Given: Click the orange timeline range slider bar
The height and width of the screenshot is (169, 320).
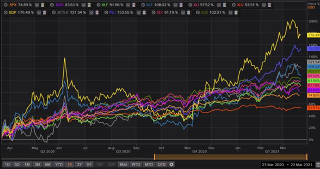Looking at the screenshot, I should (230, 157).
